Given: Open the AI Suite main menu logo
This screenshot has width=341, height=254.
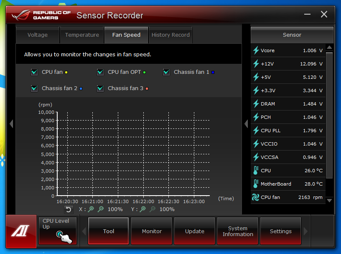Looking at the screenshot, I should tap(21, 231).
